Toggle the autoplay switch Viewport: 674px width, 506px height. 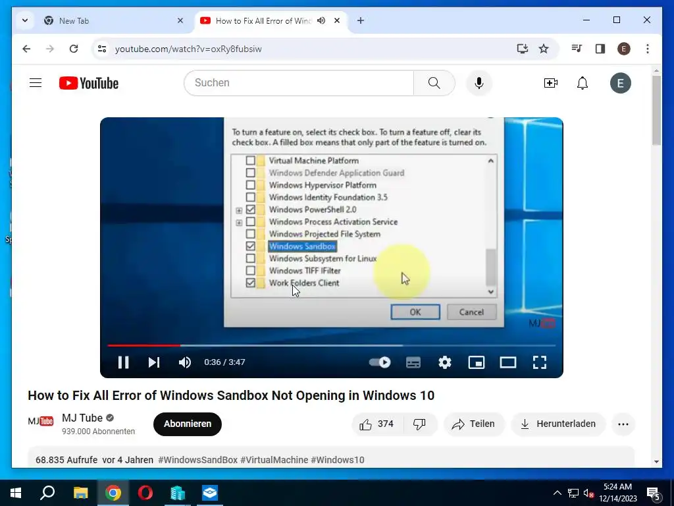(x=380, y=362)
